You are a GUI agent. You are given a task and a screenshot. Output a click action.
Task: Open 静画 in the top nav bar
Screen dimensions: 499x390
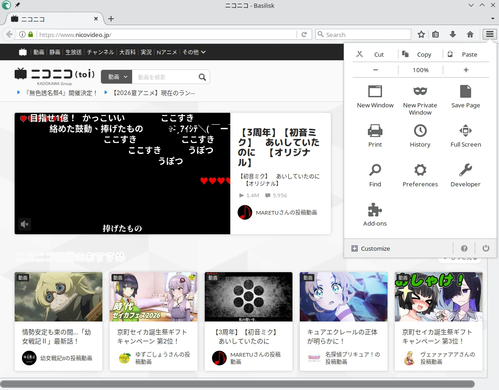pyautogui.click(x=55, y=52)
